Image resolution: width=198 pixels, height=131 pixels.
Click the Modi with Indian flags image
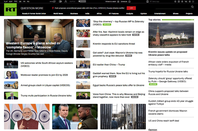27,117
